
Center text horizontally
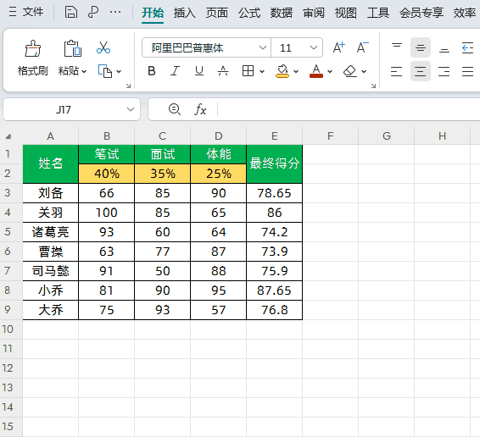click(421, 71)
